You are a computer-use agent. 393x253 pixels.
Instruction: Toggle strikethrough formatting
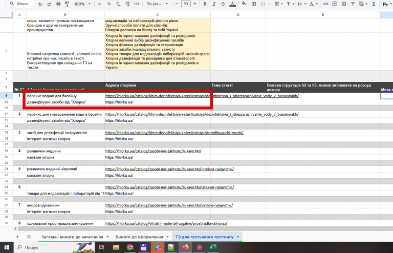pyautogui.click(x=223, y=4)
